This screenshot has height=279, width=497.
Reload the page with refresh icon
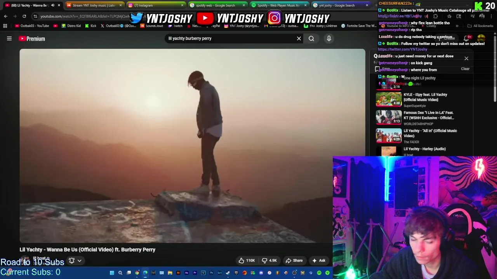[24, 16]
